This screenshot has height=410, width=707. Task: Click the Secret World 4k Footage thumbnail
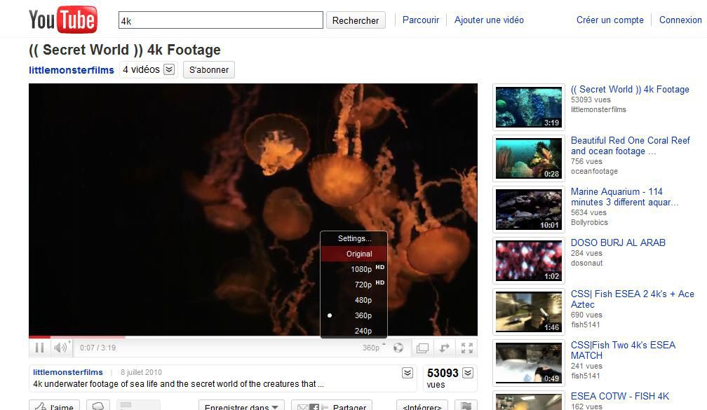(528, 107)
